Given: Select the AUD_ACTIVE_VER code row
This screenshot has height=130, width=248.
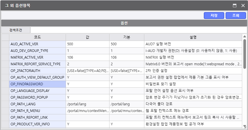Looking at the screenshot, I should 37,44.
